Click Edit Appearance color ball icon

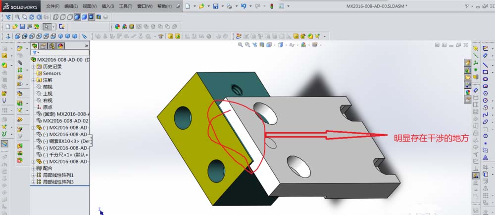(x=117, y=27)
